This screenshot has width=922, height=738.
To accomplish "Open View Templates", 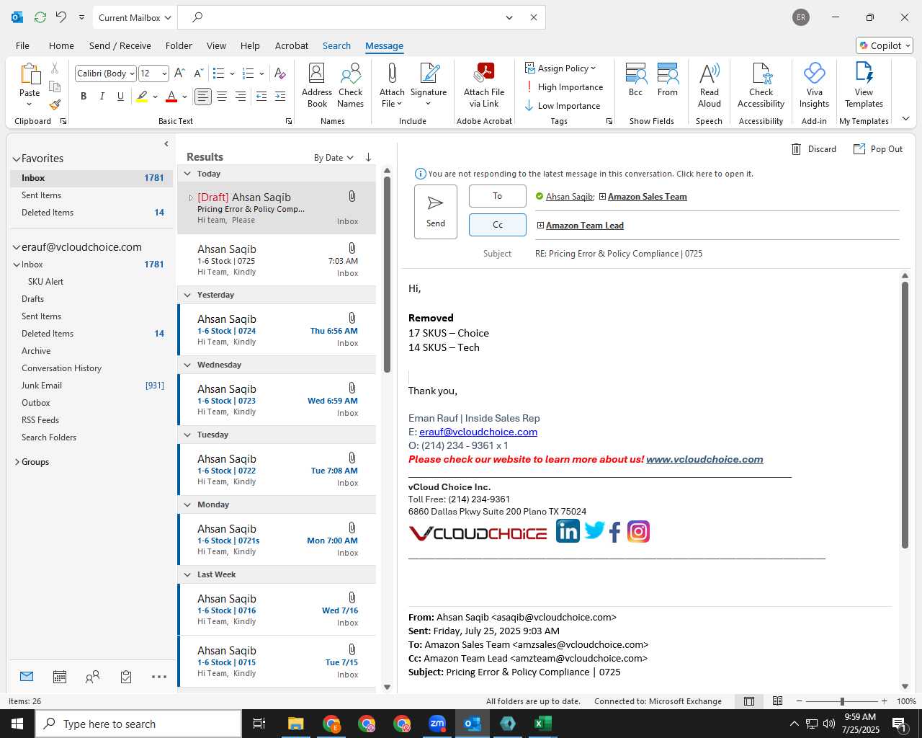I will coord(864,85).
